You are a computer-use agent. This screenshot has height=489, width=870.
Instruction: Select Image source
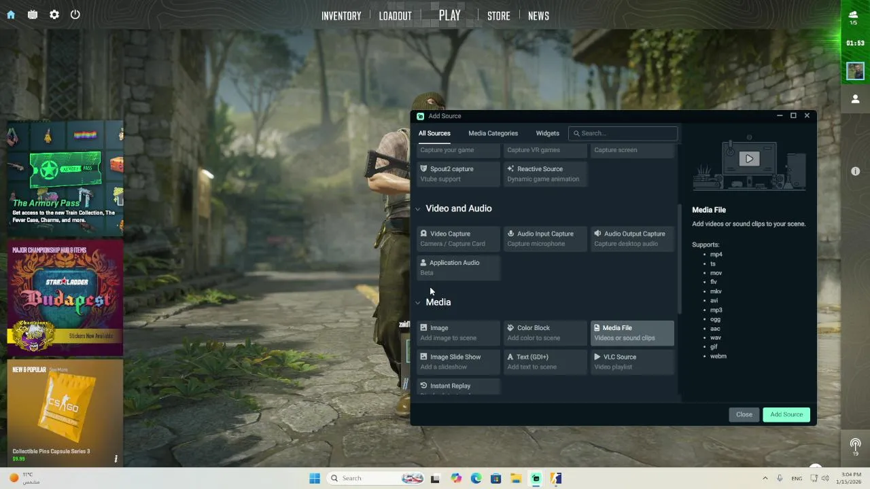point(458,333)
